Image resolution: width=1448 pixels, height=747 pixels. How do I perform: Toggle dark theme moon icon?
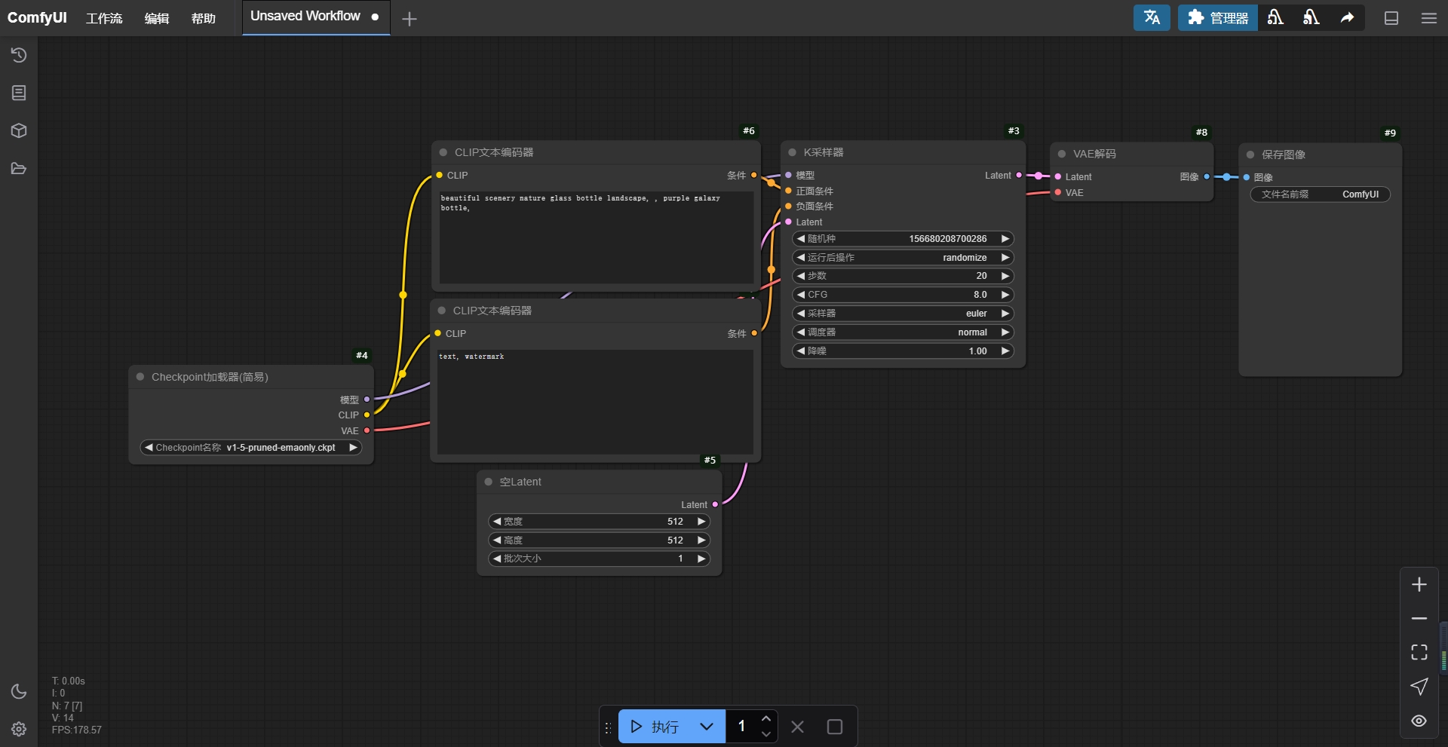(x=19, y=691)
